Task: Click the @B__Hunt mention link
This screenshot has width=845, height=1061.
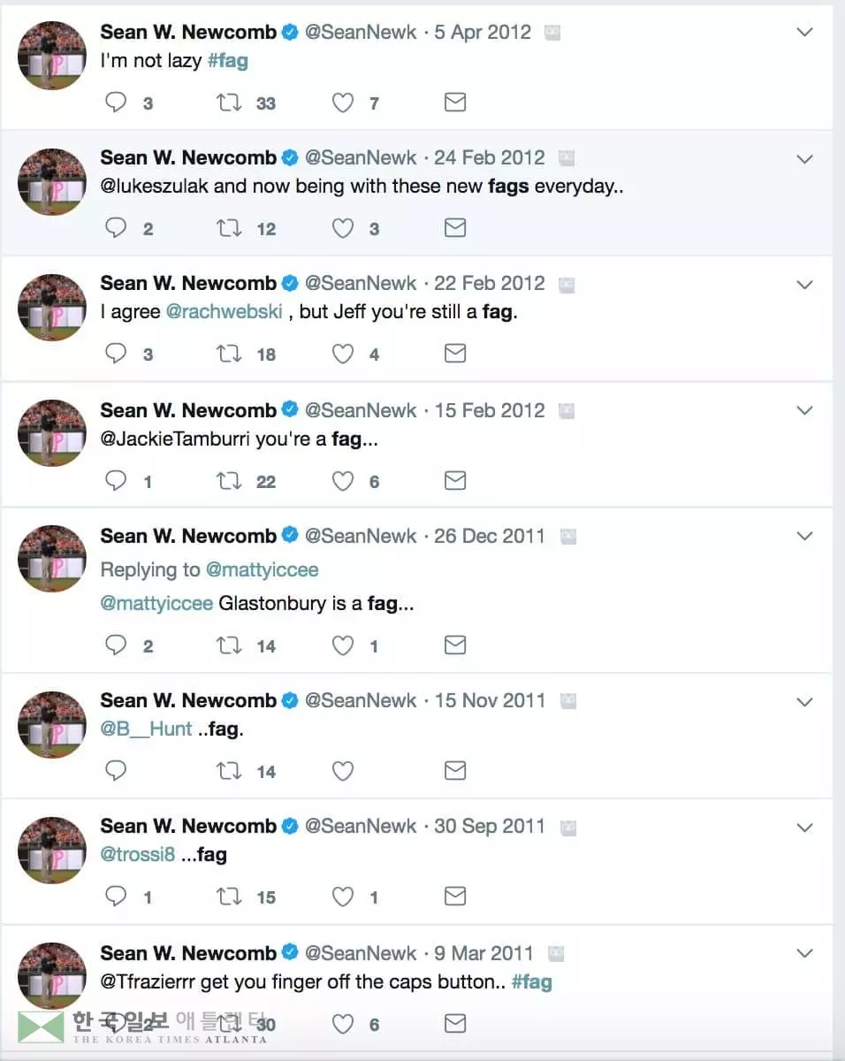Action: (146, 729)
